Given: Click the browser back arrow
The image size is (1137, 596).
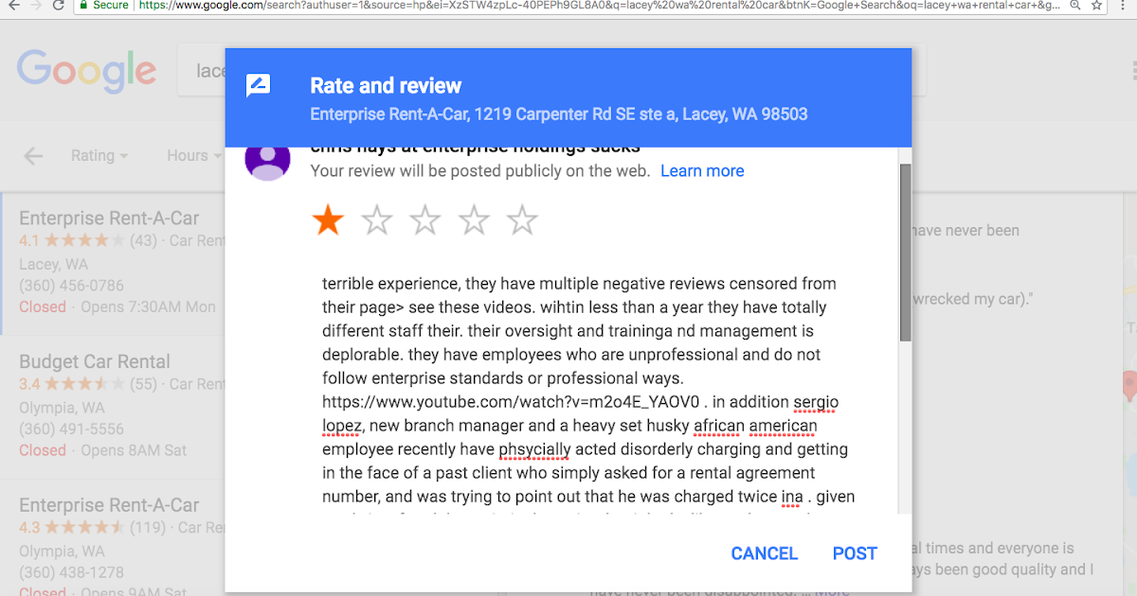Looking at the screenshot, I should (x=11, y=6).
